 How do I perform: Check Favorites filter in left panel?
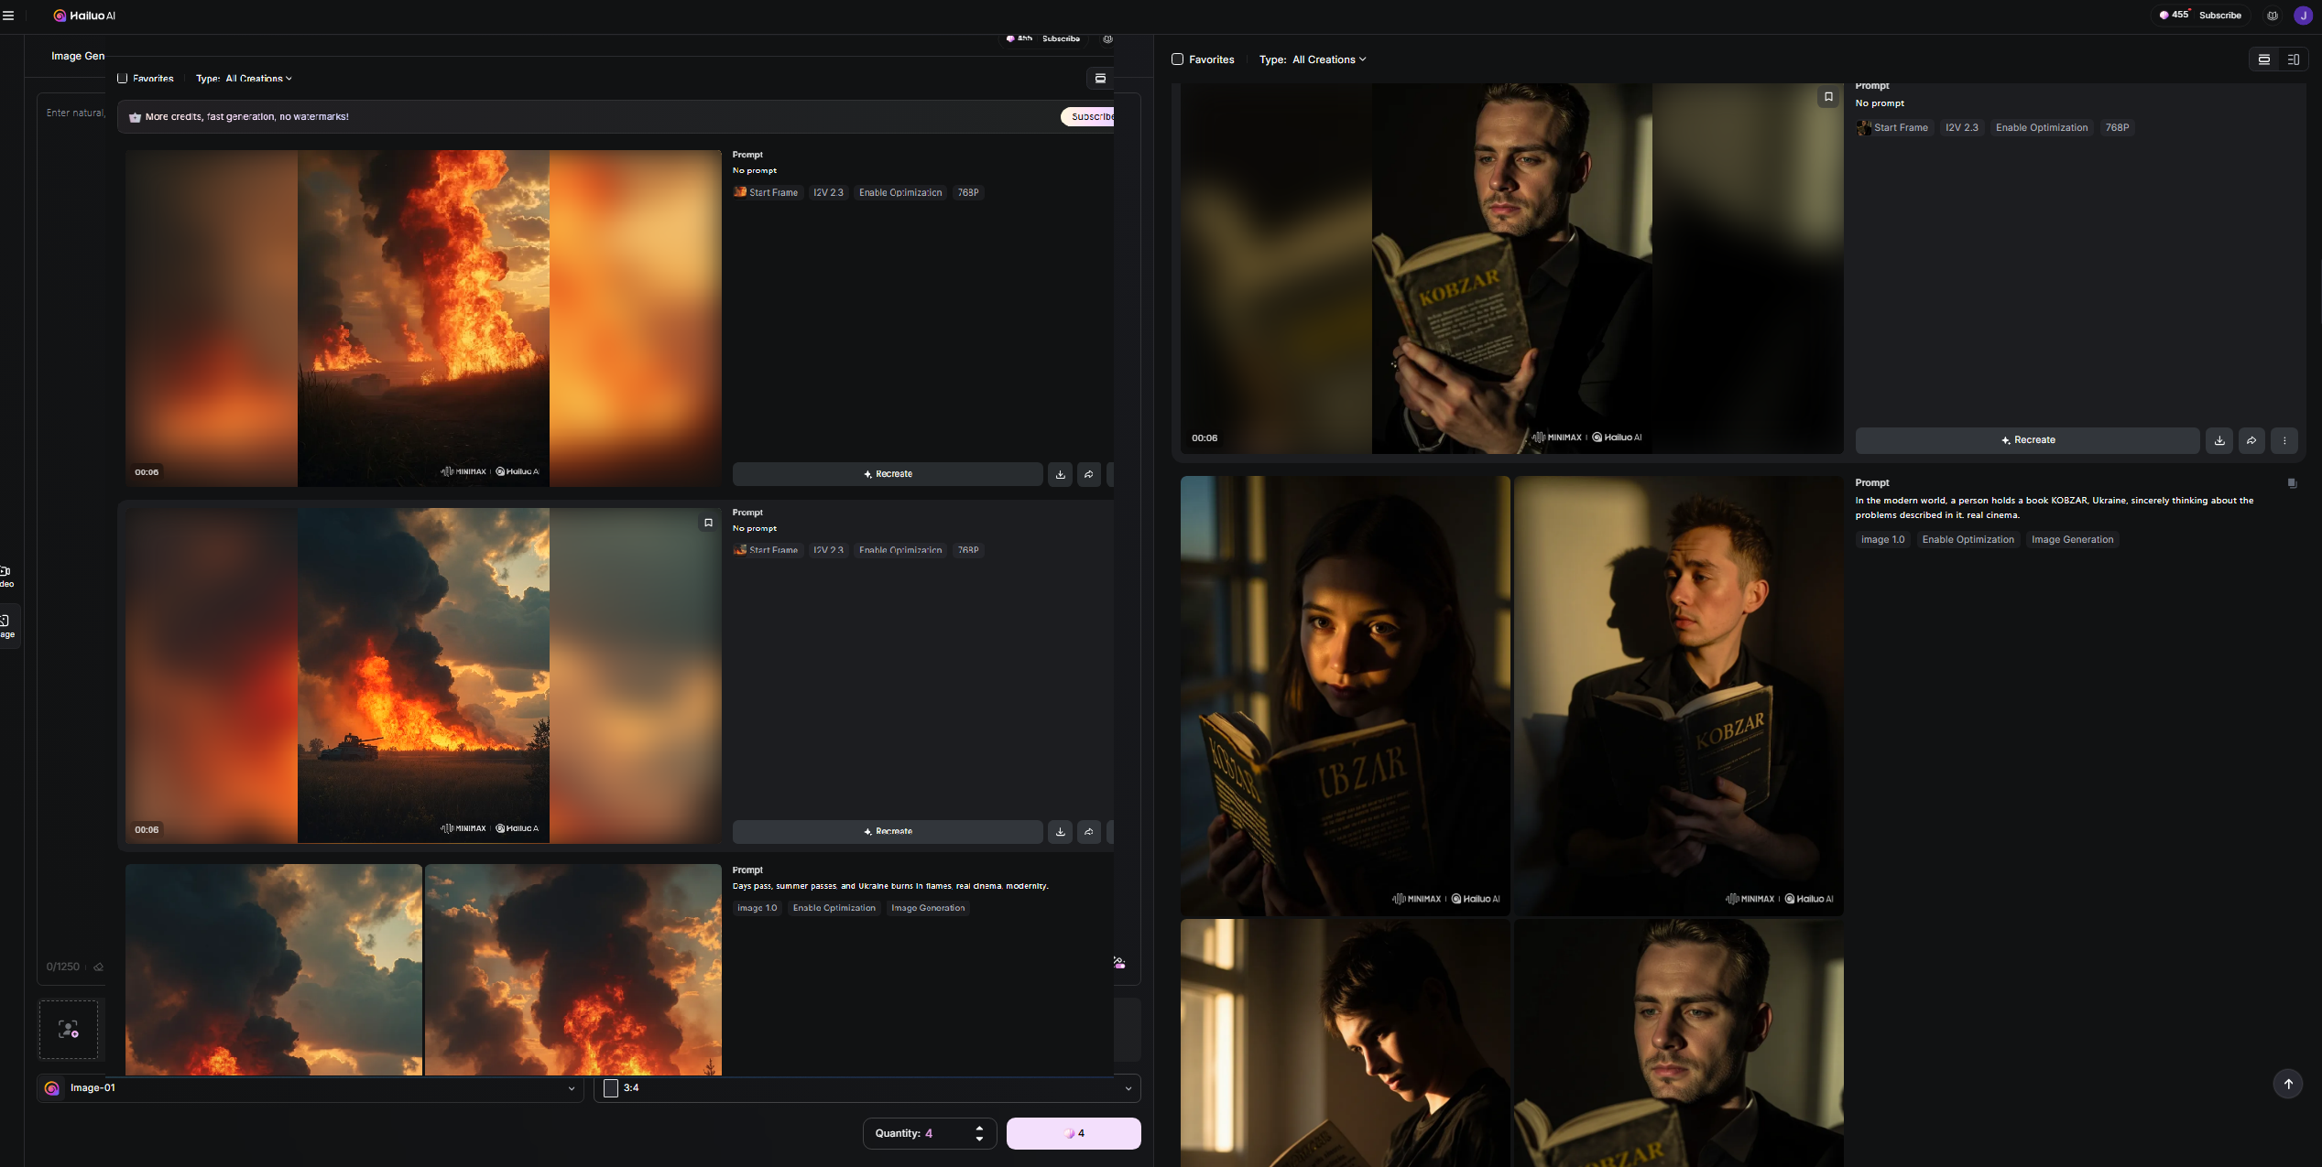pyautogui.click(x=123, y=79)
